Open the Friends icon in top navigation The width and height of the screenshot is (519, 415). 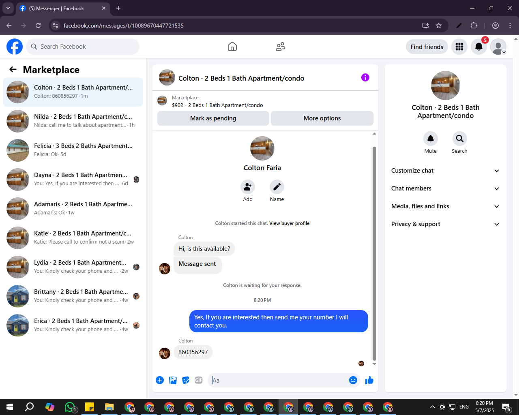[281, 47]
